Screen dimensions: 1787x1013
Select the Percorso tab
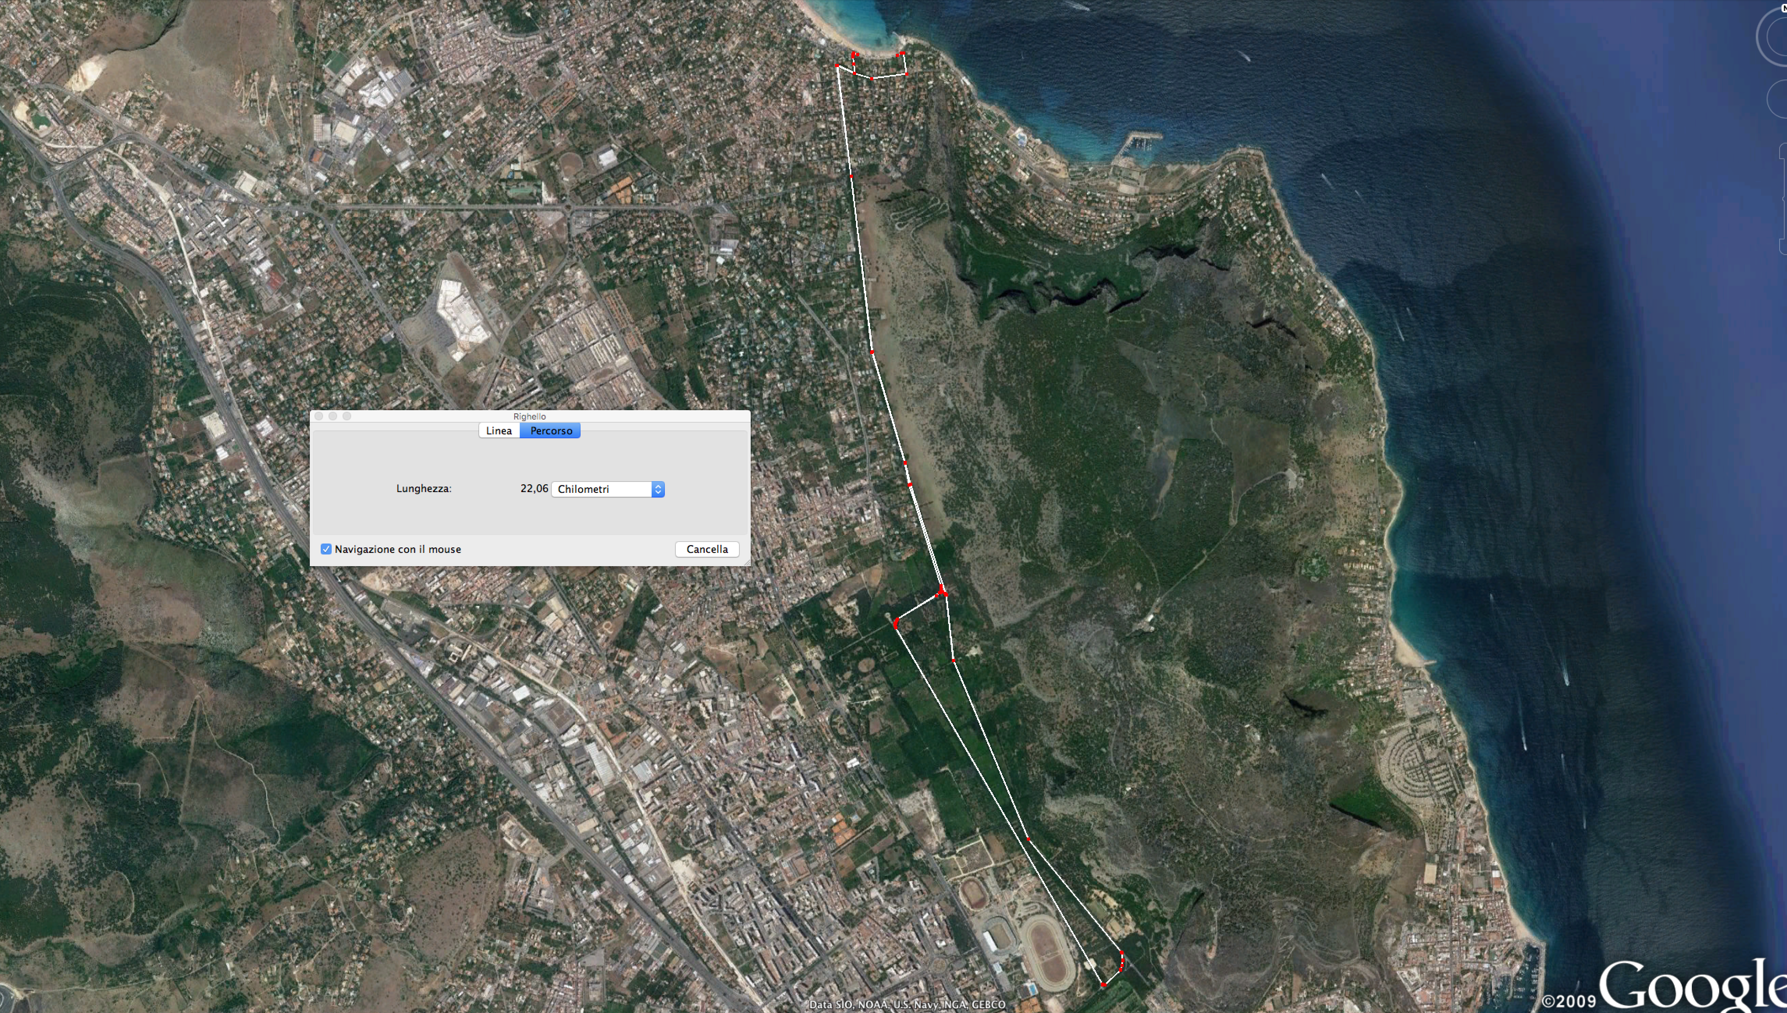(551, 431)
